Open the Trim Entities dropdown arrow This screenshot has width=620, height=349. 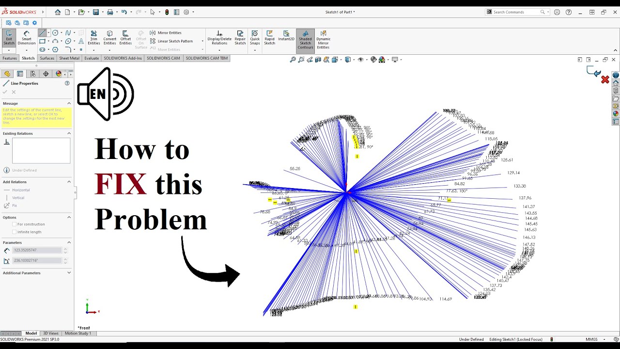(x=93, y=50)
